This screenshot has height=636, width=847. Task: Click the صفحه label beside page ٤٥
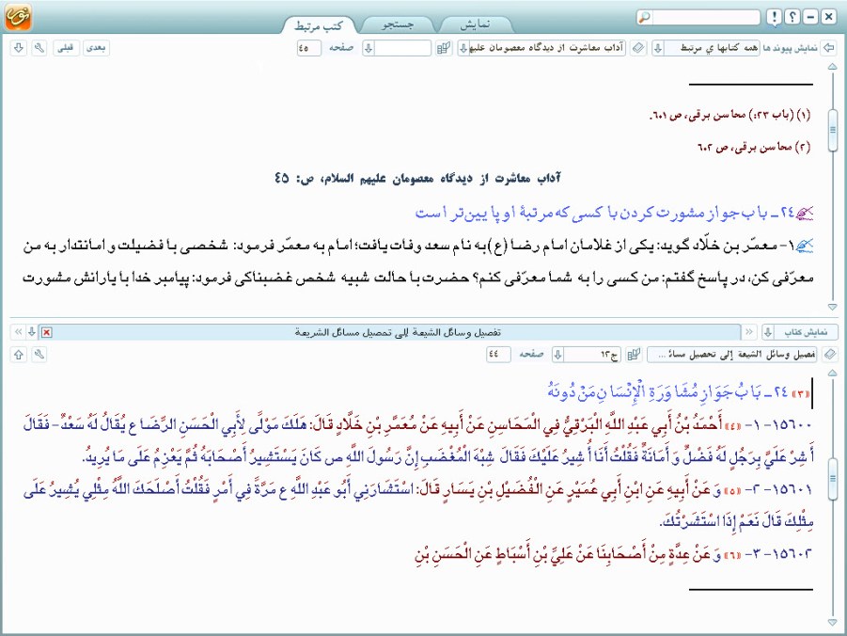point(341,48)
